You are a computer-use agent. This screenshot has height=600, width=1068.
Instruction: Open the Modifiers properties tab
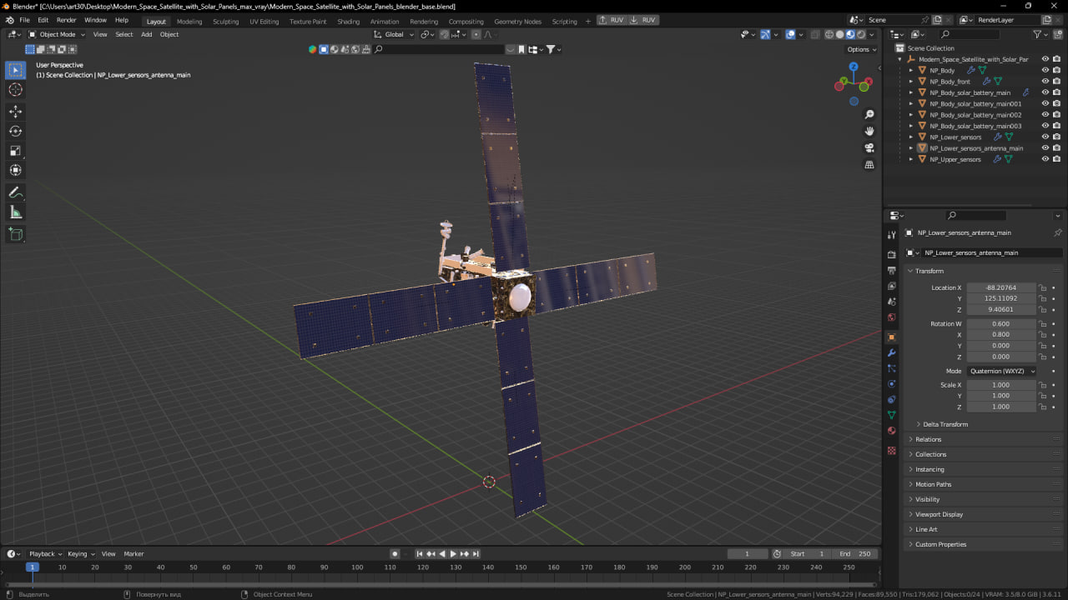click(x=892, y=352)
